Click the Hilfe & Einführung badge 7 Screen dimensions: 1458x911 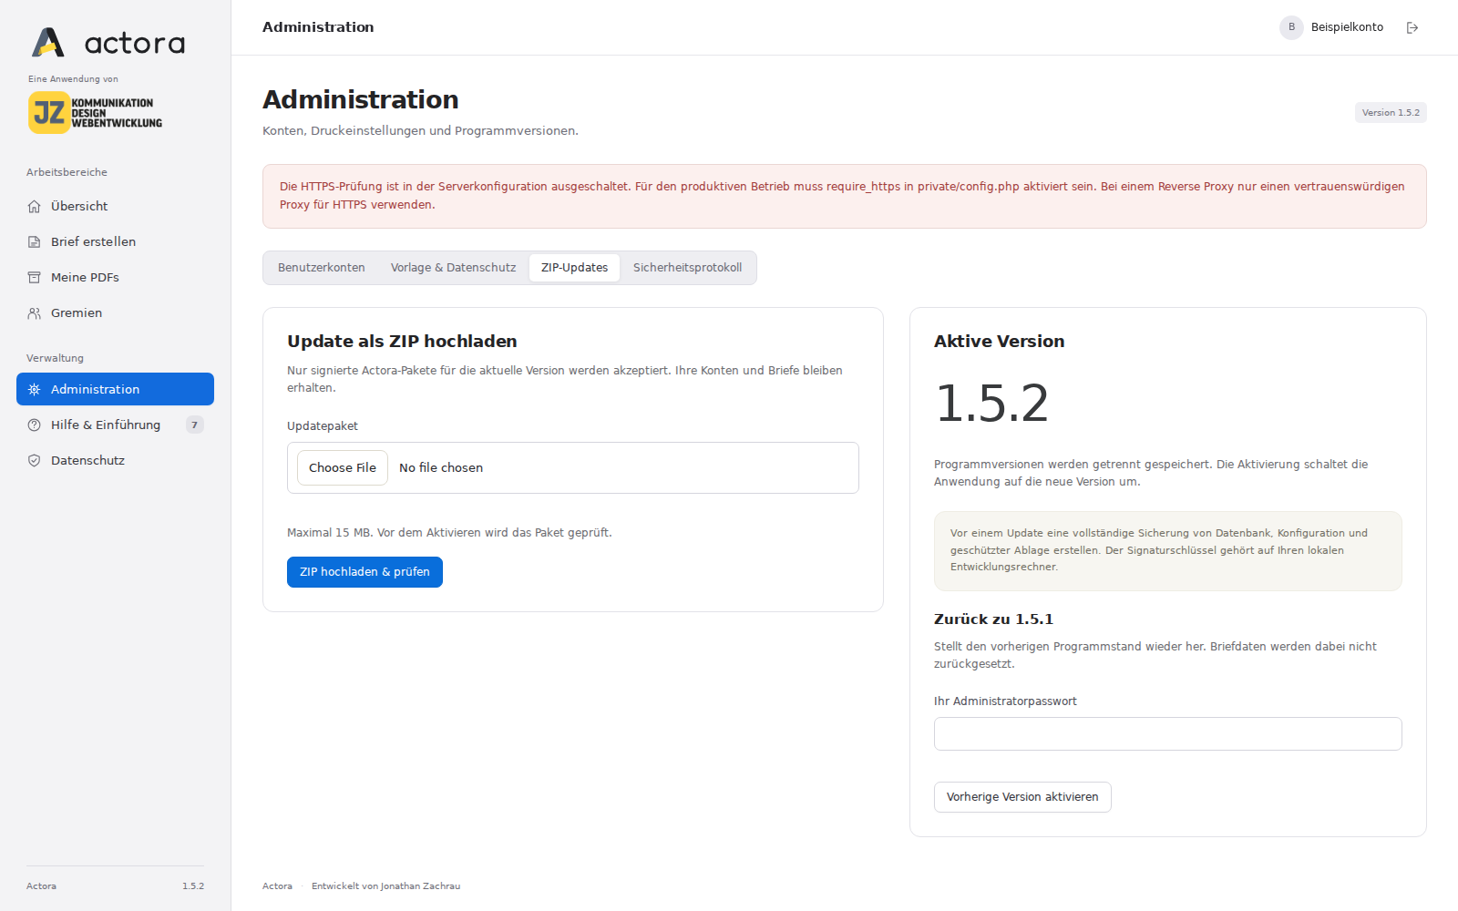click(x=194, y=425)
